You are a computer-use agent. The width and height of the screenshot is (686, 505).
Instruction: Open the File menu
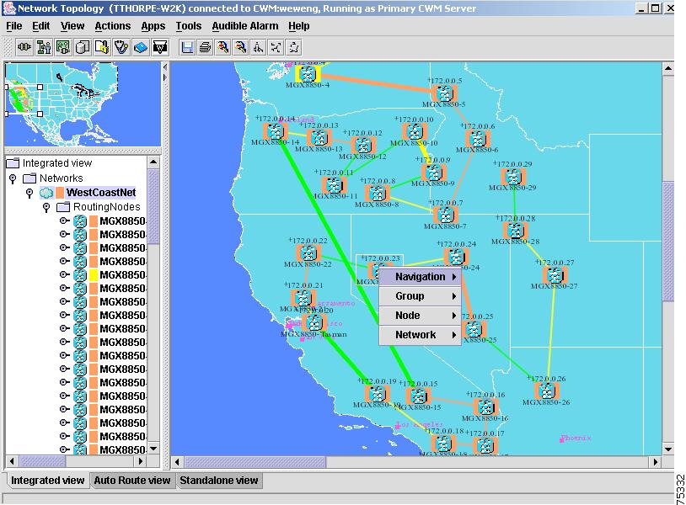coord(14,26)
